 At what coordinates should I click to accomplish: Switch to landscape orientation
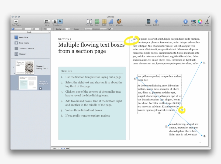coord(60,21)
